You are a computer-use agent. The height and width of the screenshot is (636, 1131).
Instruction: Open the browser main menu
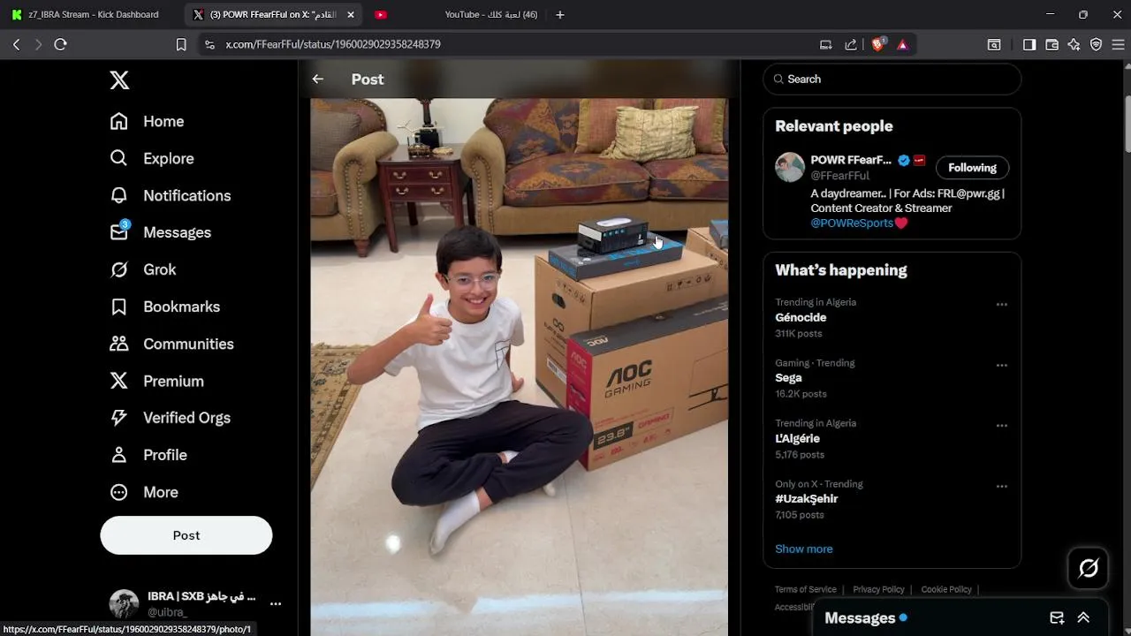tap(1117, 44)
